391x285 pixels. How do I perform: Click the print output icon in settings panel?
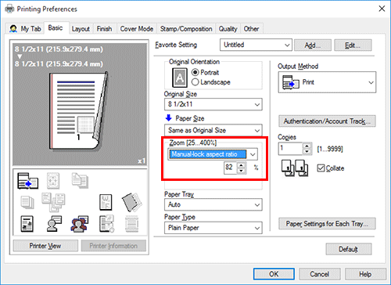click(x=27, y=181)
